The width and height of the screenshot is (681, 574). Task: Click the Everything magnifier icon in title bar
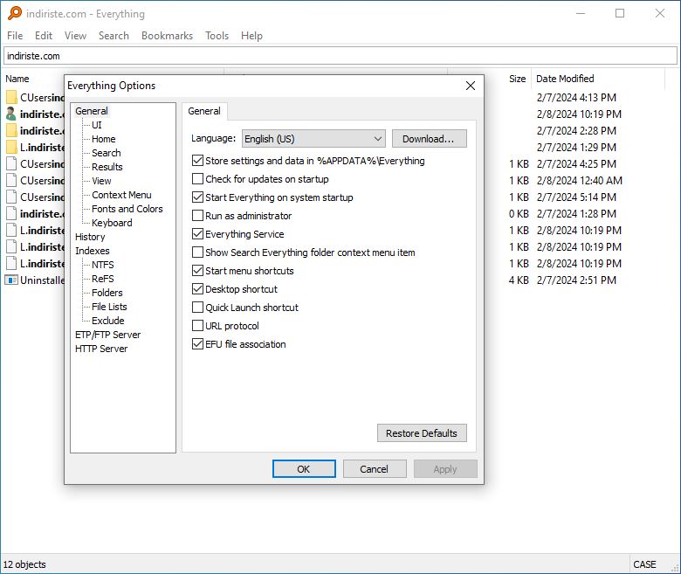coord(14,13)
